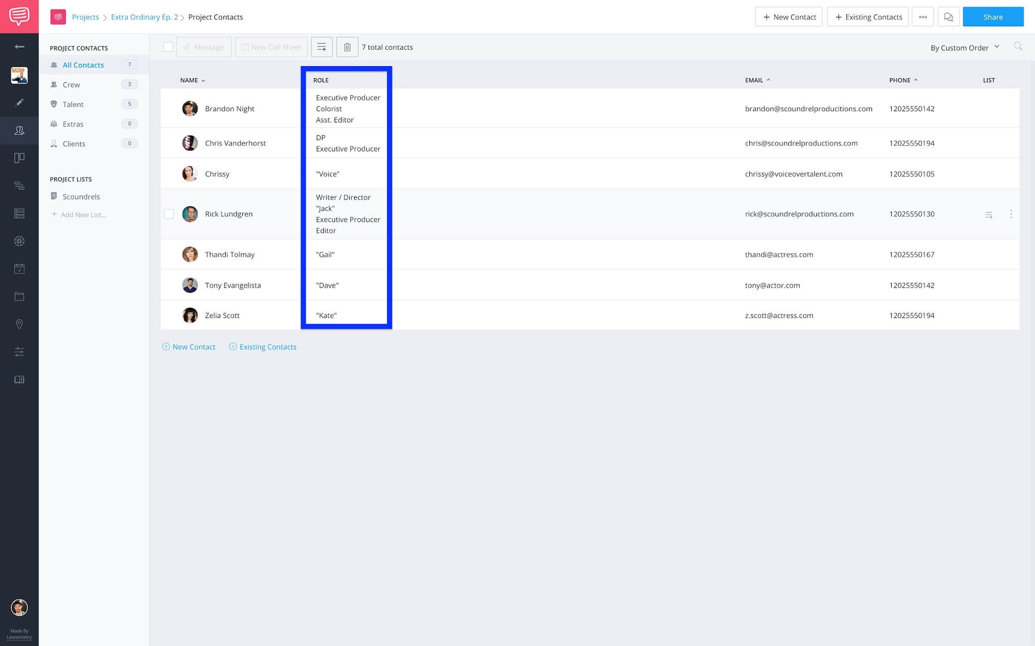Open the Chrissy contact name
The image size is (1035, 646).
tap(217, 174)
